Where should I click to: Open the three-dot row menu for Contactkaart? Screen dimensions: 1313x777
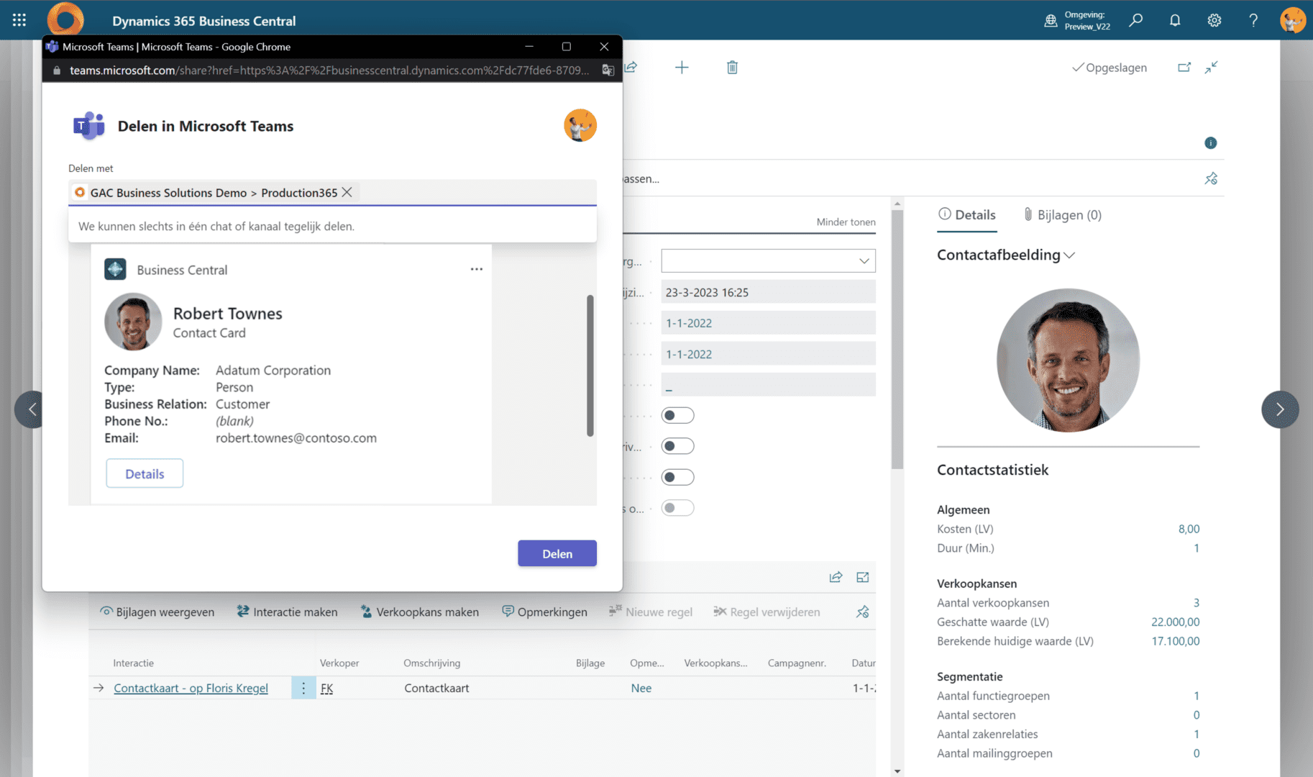point(303,688)
